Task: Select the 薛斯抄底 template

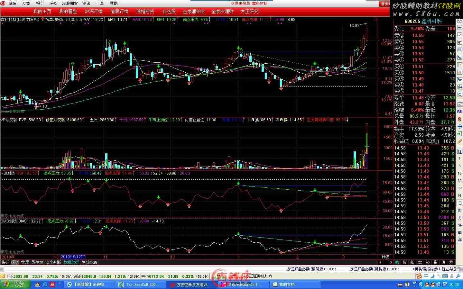Action: 89,262
